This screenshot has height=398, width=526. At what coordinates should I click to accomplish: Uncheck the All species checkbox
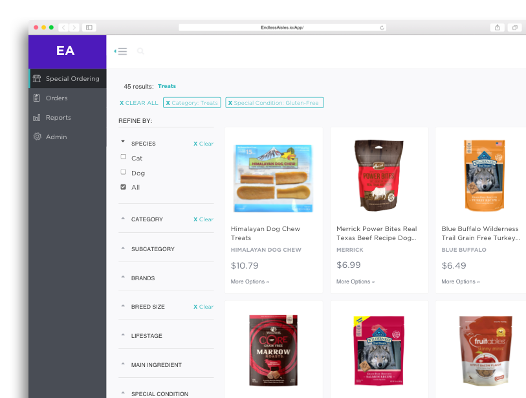124,187
